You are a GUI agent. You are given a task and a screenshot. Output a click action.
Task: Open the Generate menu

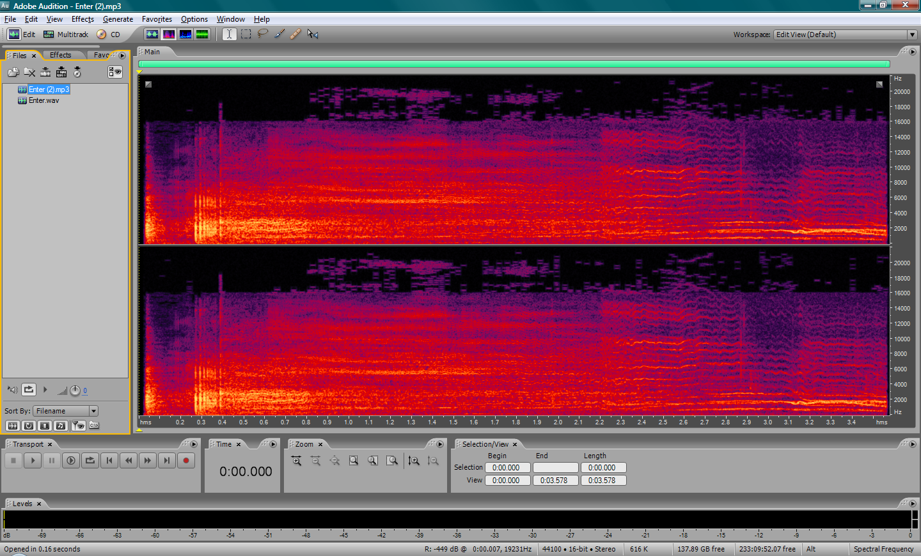tap(118, 19)
